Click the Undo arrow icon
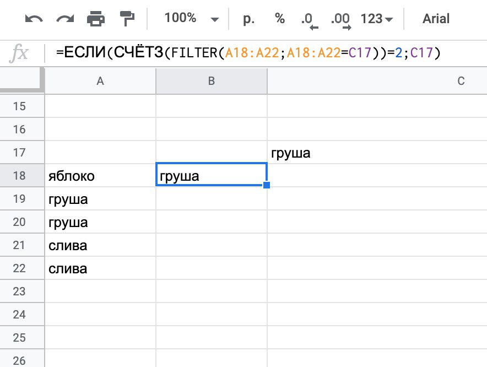The image size is (487, 367). coord(34,19)
